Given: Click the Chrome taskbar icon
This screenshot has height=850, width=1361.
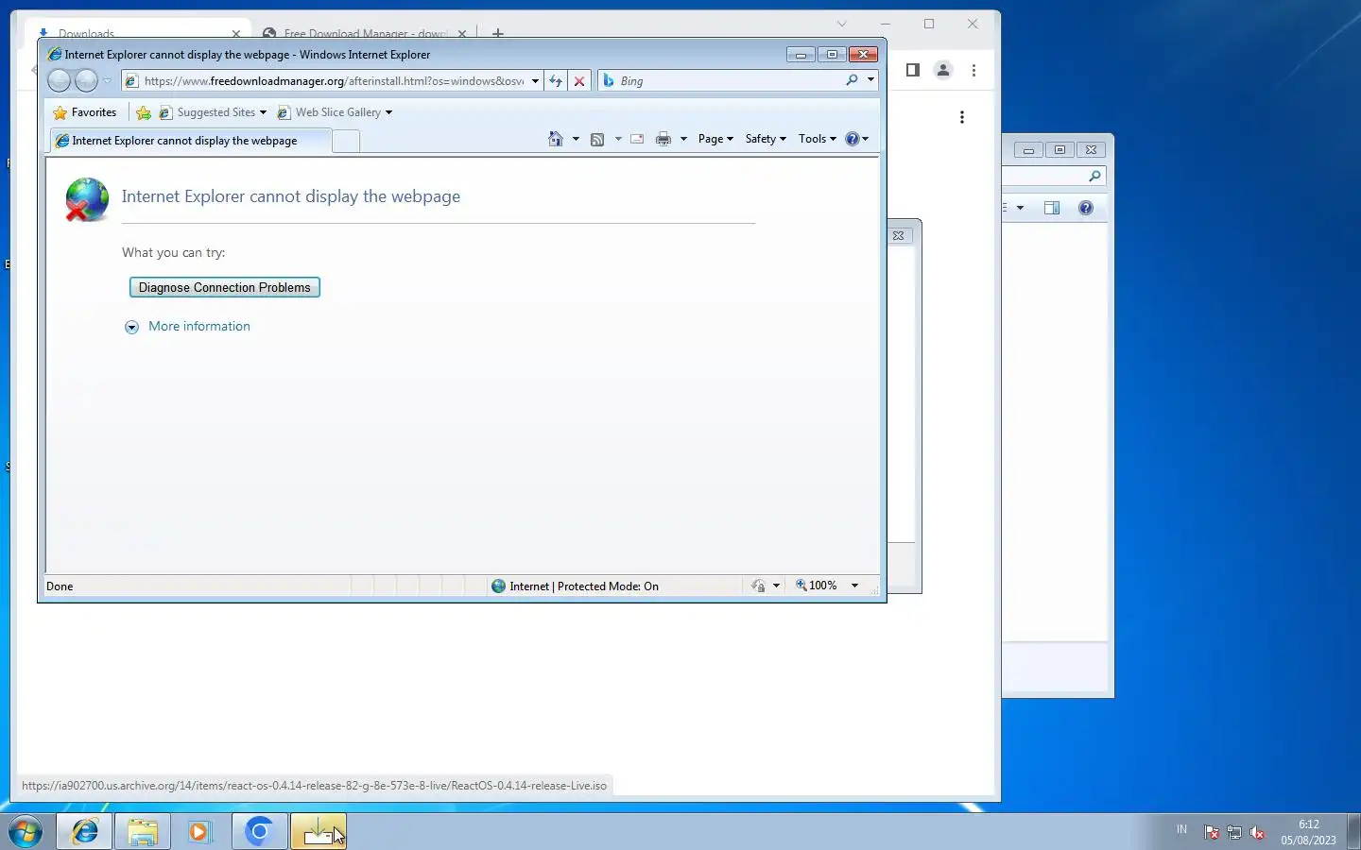Looking at the screenshot, I should [259, 831].
